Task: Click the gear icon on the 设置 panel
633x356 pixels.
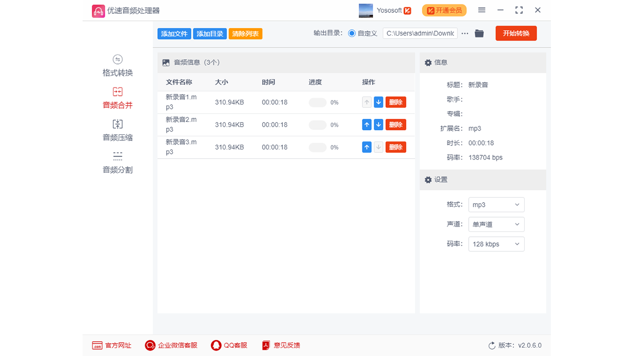Action: [x=428, y=179]
